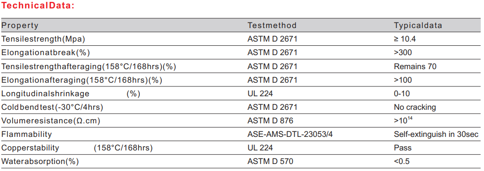Click the >300 value
The height and width of the screenshot is (171, 484).
[403, 52]
